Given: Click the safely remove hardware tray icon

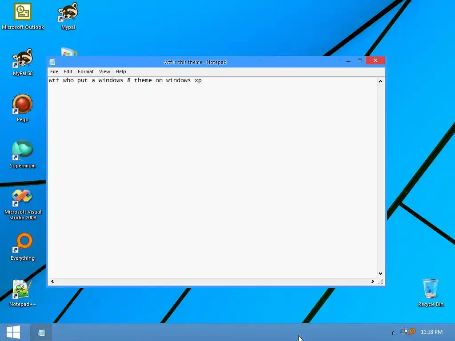Looking at the screenshot, I should tap(403, 332).
